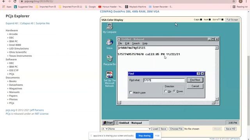Click the Save button next to Load
This screenshot has width=250, height=140.
(x=163, y=129)
